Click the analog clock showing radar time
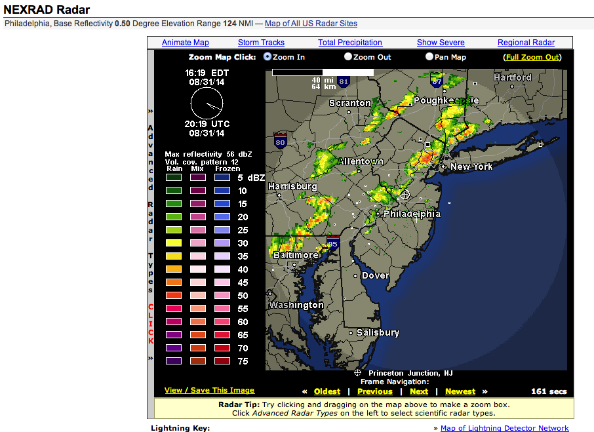Screen dimensions: 594x432 point(207,104)
